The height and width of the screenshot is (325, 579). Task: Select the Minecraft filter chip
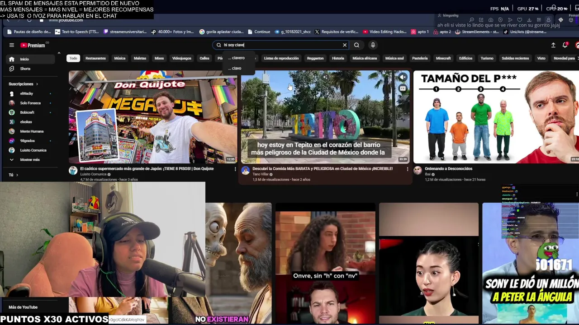(x=443, y=58)
